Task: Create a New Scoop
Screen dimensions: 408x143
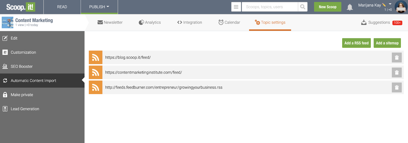Action: pyautogui.click(x=328, y=7)
